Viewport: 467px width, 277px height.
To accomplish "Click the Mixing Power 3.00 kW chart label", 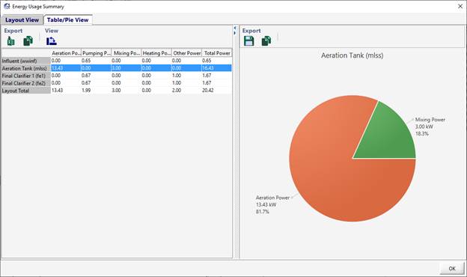I will pyautogui.click(x=430, y=127).
